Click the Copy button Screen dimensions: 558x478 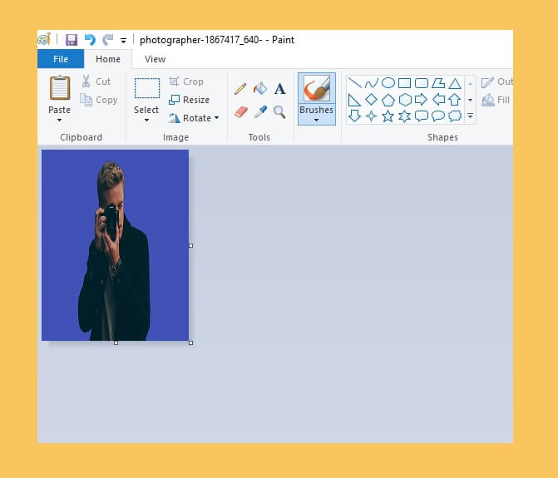99,100
